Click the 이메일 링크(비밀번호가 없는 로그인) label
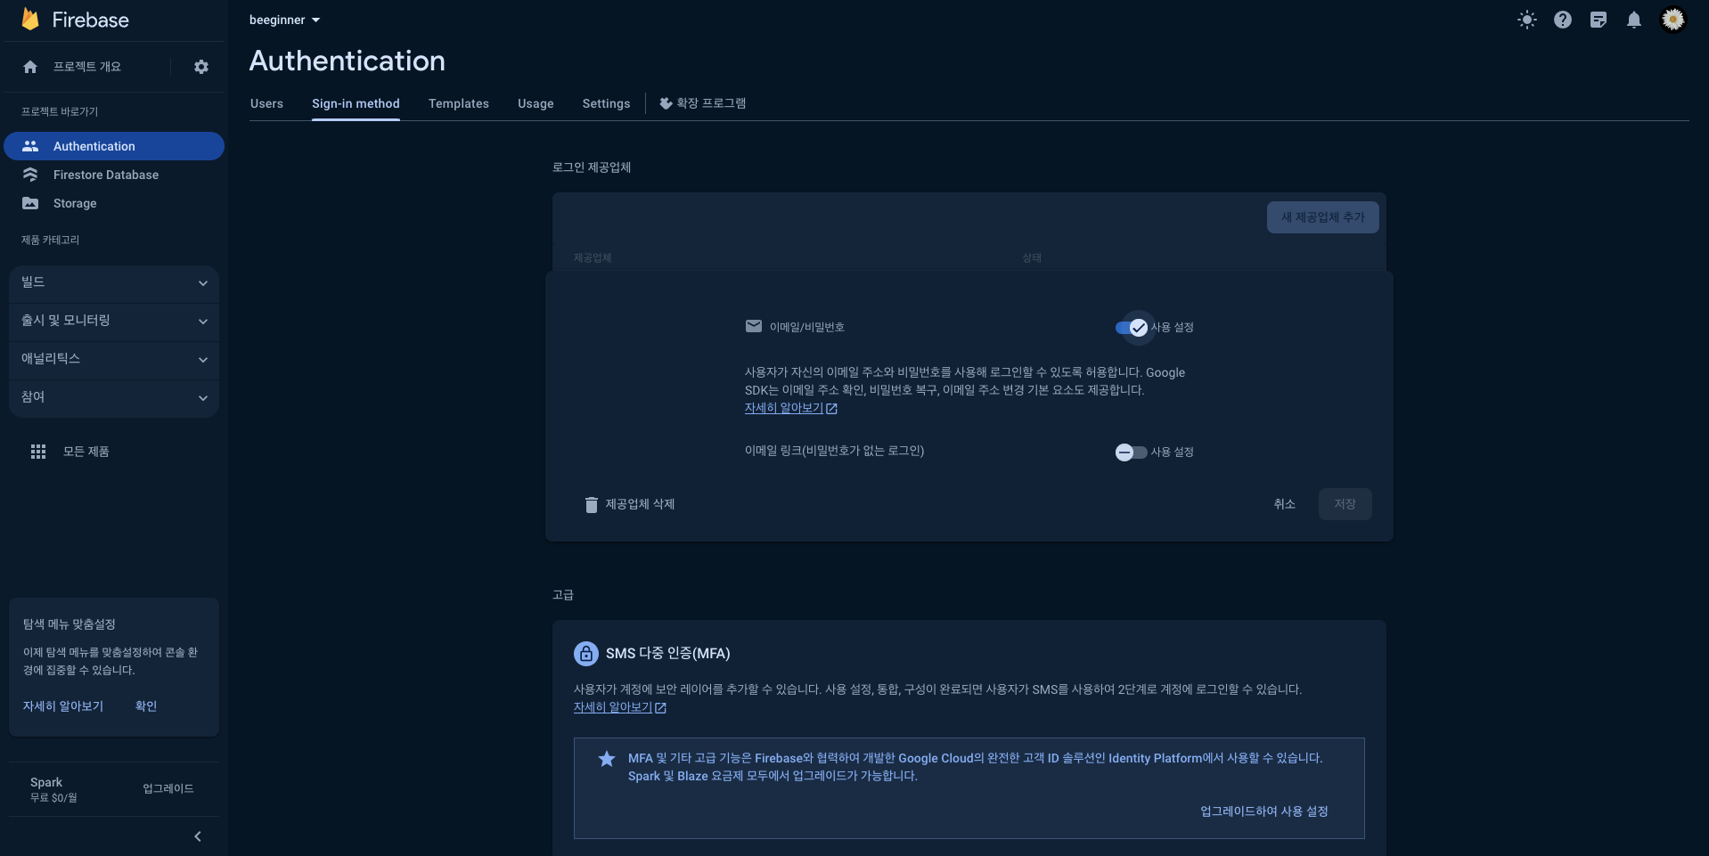 pos(834,451)
